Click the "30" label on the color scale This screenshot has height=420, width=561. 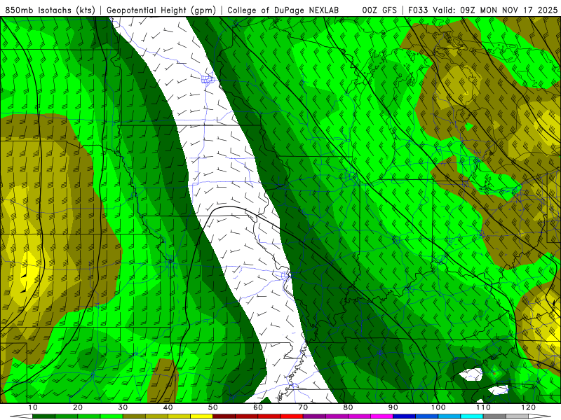(123, 407)
